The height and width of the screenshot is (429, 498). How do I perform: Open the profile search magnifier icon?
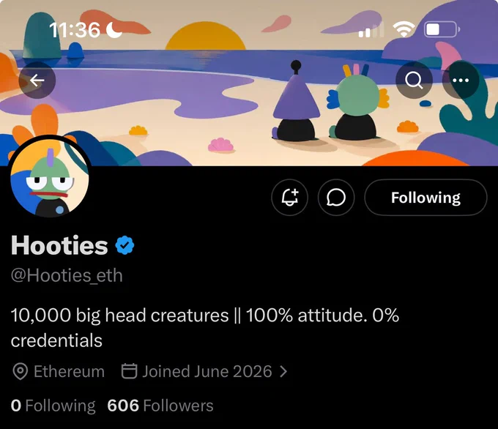coord(414,80)
